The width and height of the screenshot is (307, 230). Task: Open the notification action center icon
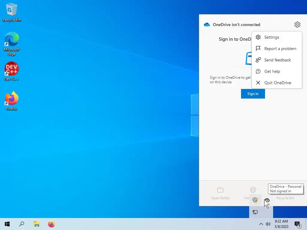[x=297, y=224]
